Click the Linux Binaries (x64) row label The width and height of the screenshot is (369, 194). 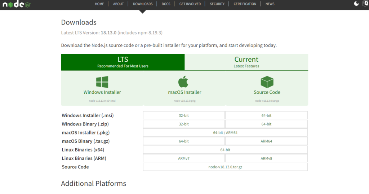83,150
